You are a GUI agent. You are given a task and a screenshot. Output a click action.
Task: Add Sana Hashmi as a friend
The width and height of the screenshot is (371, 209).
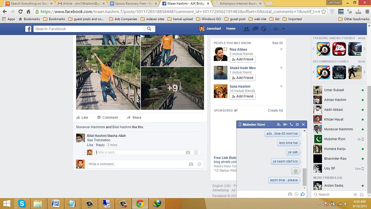pyautogui.click(x=243, y=96)
